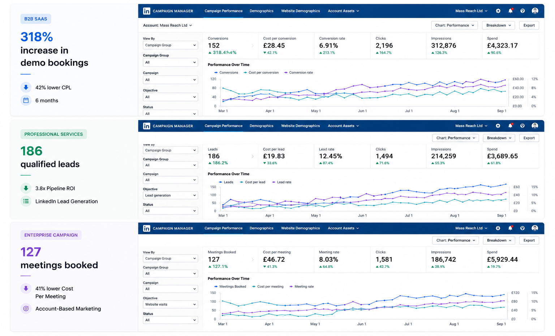This screenshot has height=336, width=555.
Task: Open notifications bell in the top dashboard
Action: pyautogui.click(x=511, y=11)
